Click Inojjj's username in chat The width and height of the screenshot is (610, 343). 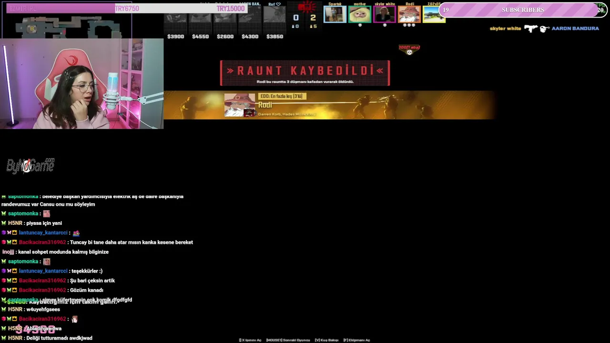(x=8, y=252)
